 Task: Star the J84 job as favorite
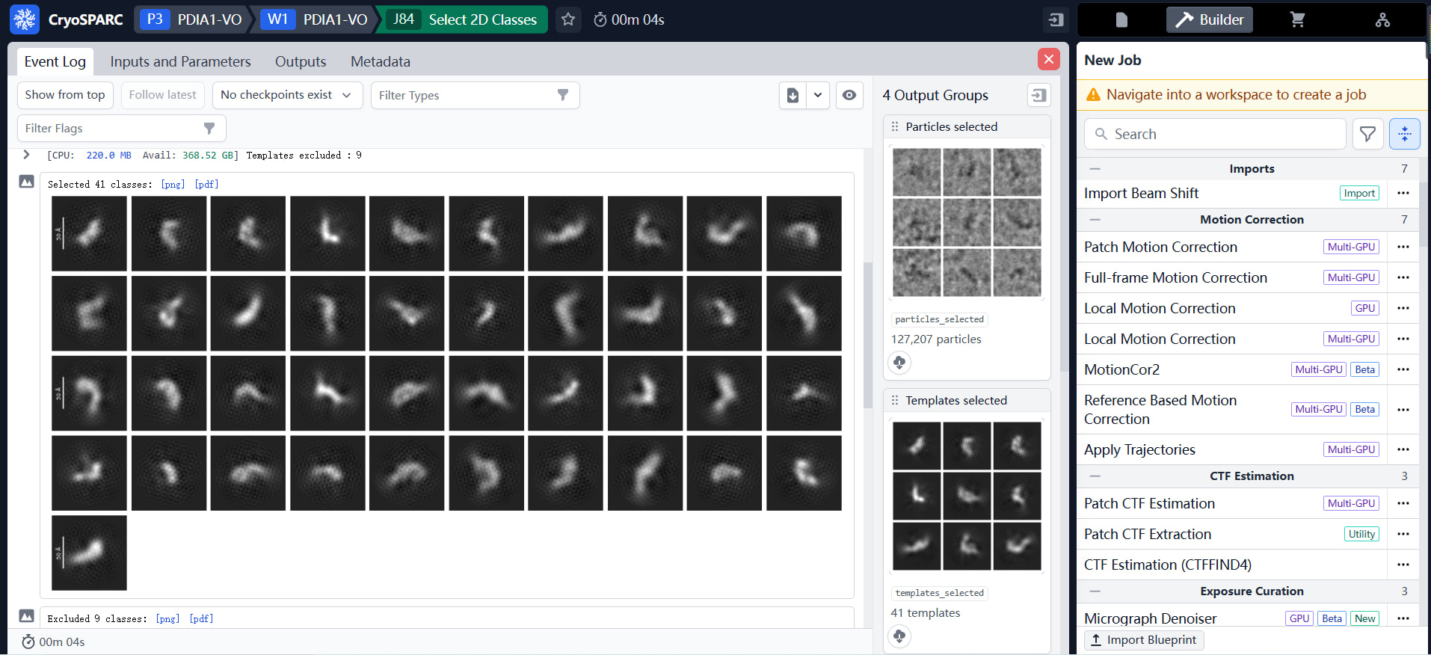[x=568, y=19]
